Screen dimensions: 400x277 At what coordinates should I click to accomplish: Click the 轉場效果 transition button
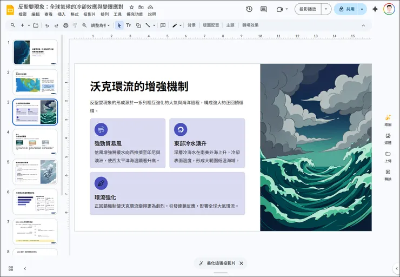pos(250,25)
